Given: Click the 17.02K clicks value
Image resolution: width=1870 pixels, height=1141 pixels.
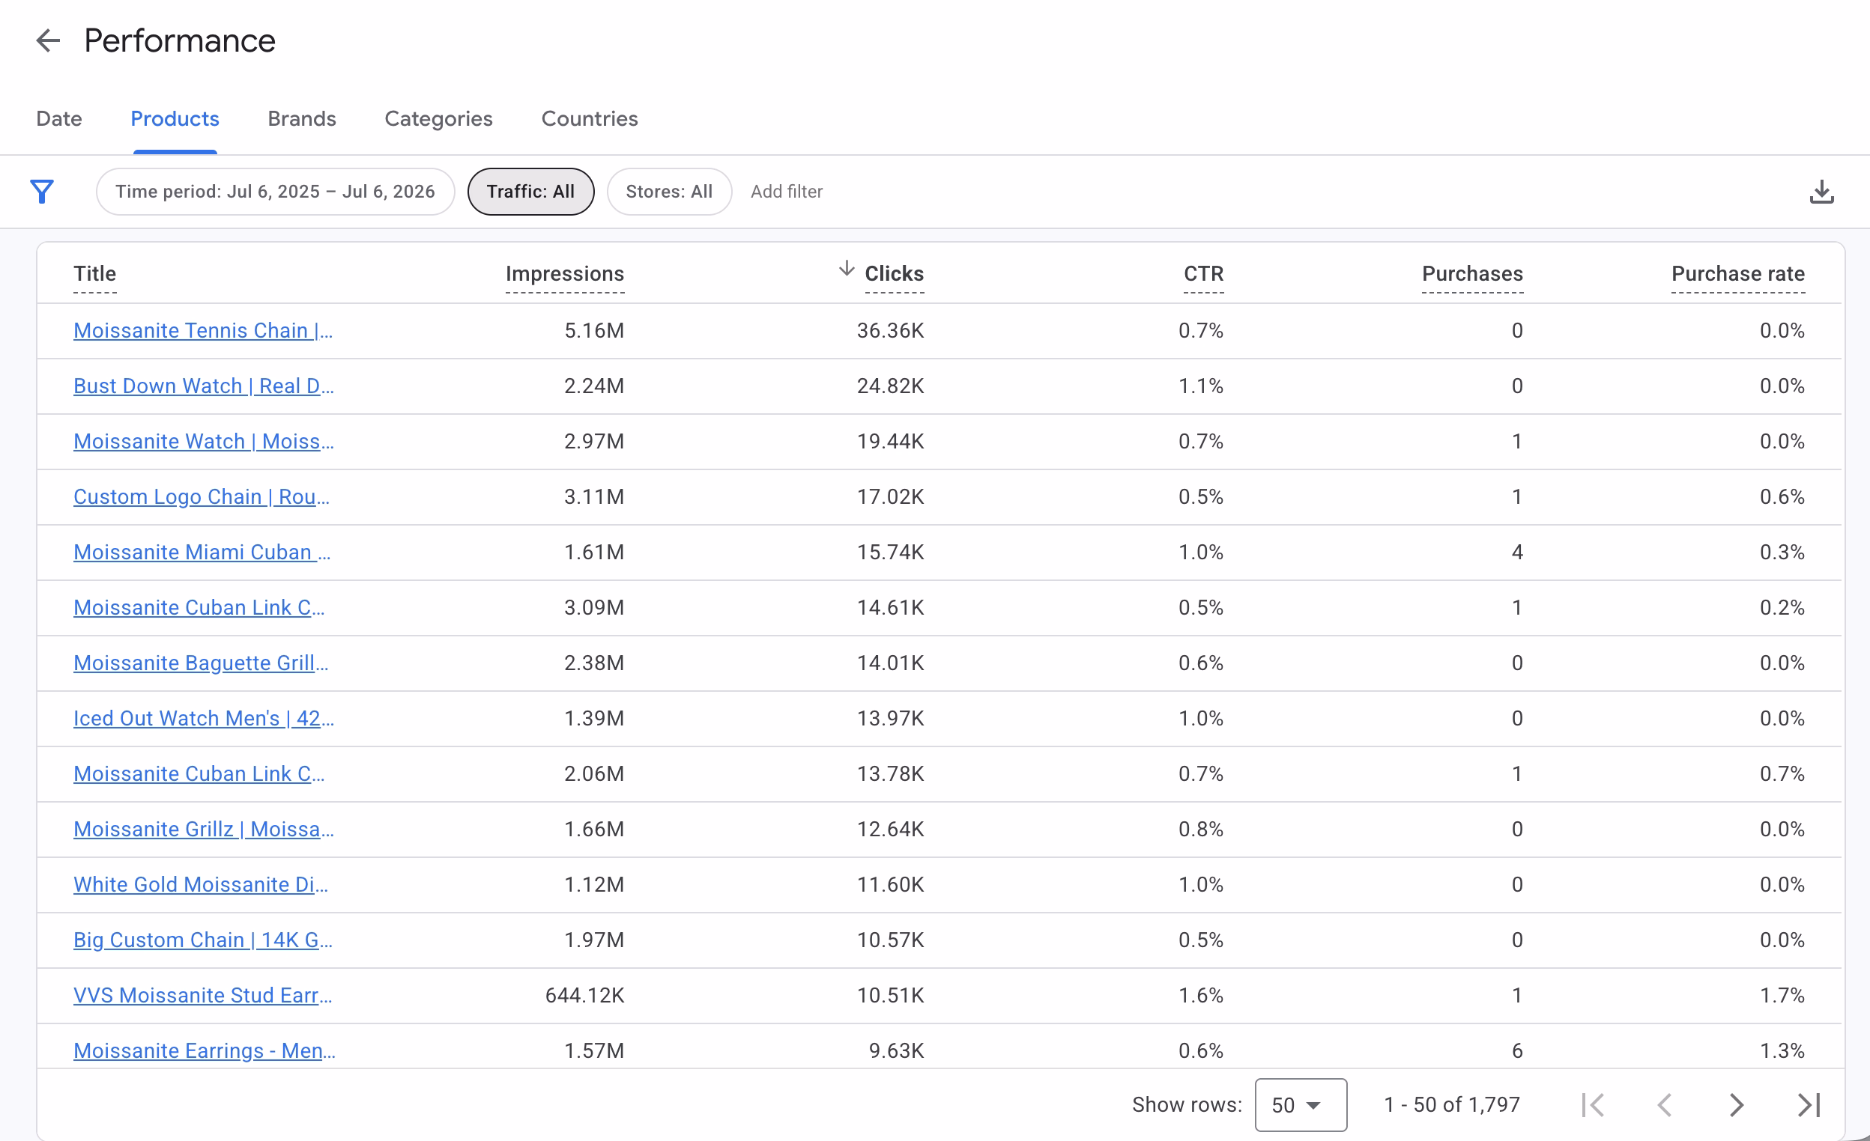Looking at the screenshot, I should pyautogui.click(x=890, y=497).
